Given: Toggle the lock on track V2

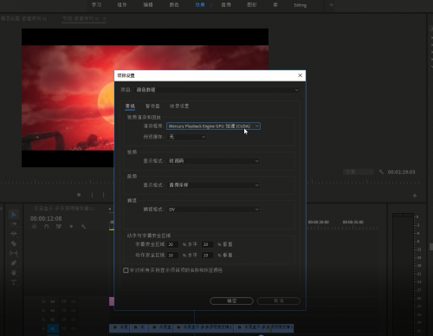Looking at the screenshot, I should tap(43, 320).
